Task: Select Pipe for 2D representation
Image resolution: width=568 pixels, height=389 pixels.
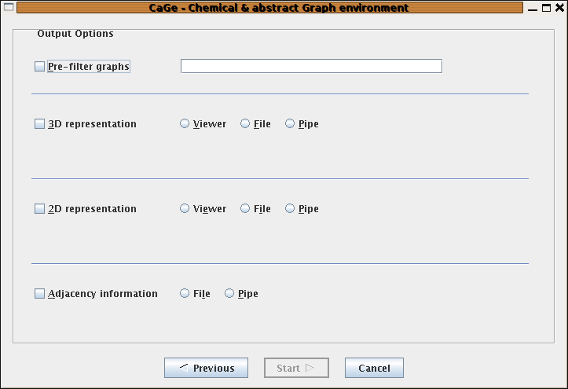Action: pyautogui.click(x=290, y=208)
